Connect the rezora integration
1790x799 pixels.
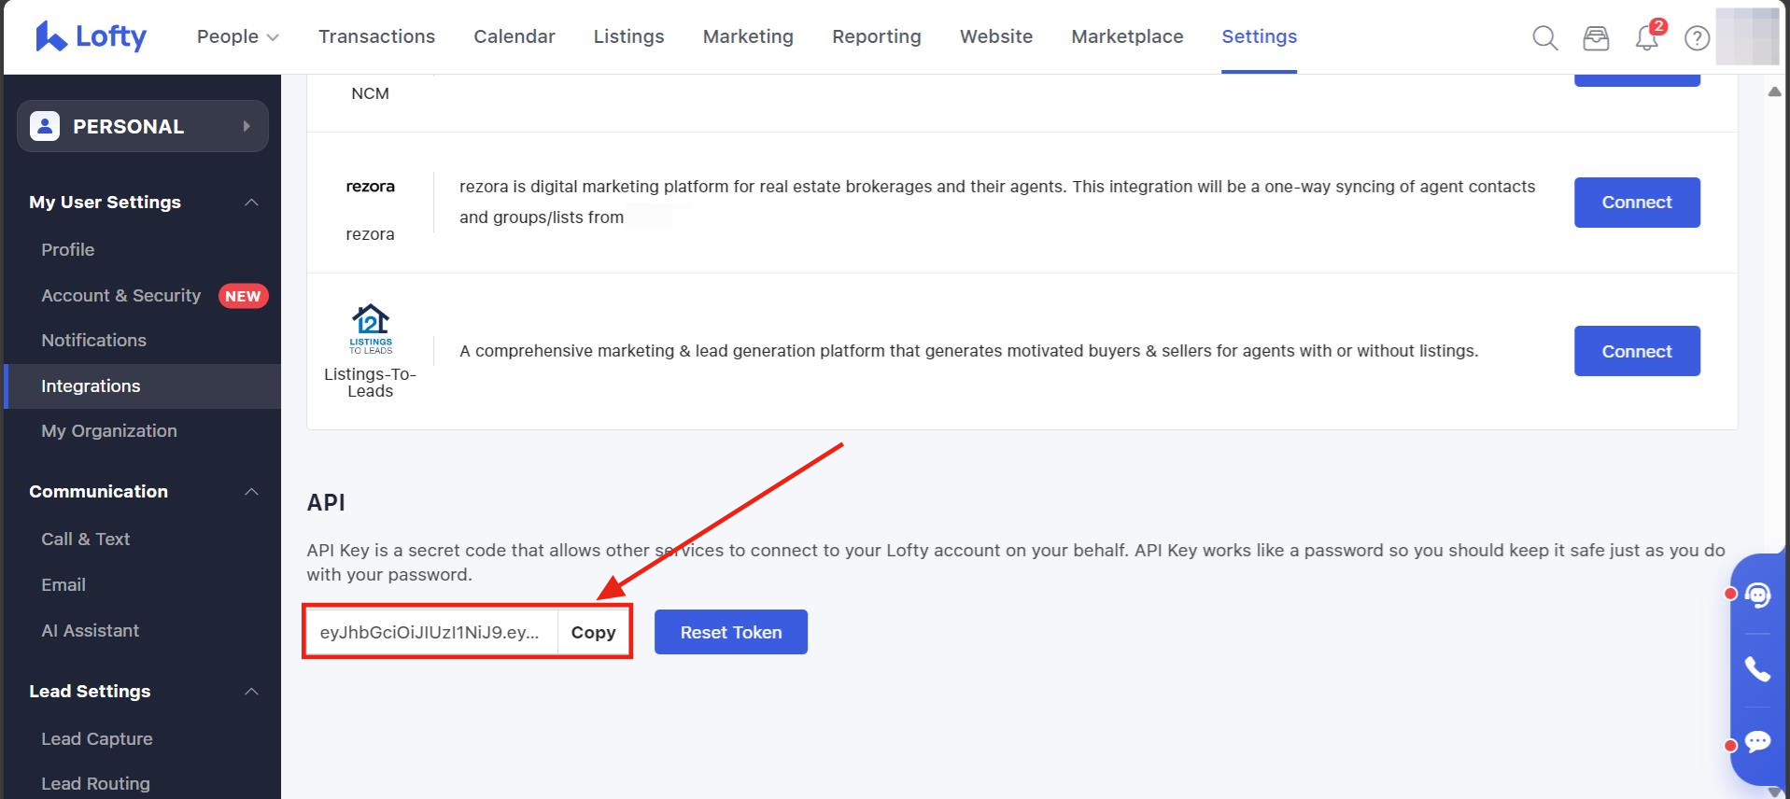click(x=1636, y=203)
